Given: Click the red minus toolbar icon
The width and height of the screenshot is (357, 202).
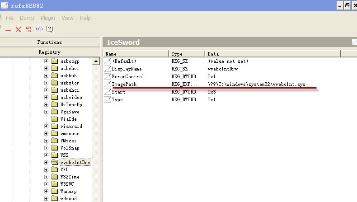Looking at the screenshot, I should (8, 30).
